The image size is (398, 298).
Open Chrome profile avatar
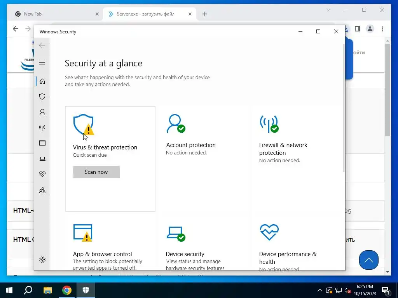click(x=370, y=29)
